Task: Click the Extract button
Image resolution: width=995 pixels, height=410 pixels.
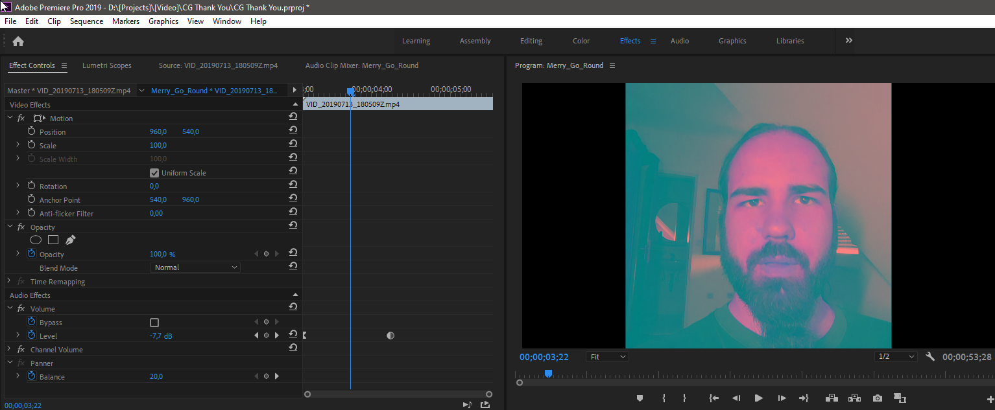Action: coord(854,398)
